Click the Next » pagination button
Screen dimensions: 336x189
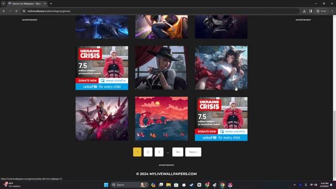click(193, 152)
